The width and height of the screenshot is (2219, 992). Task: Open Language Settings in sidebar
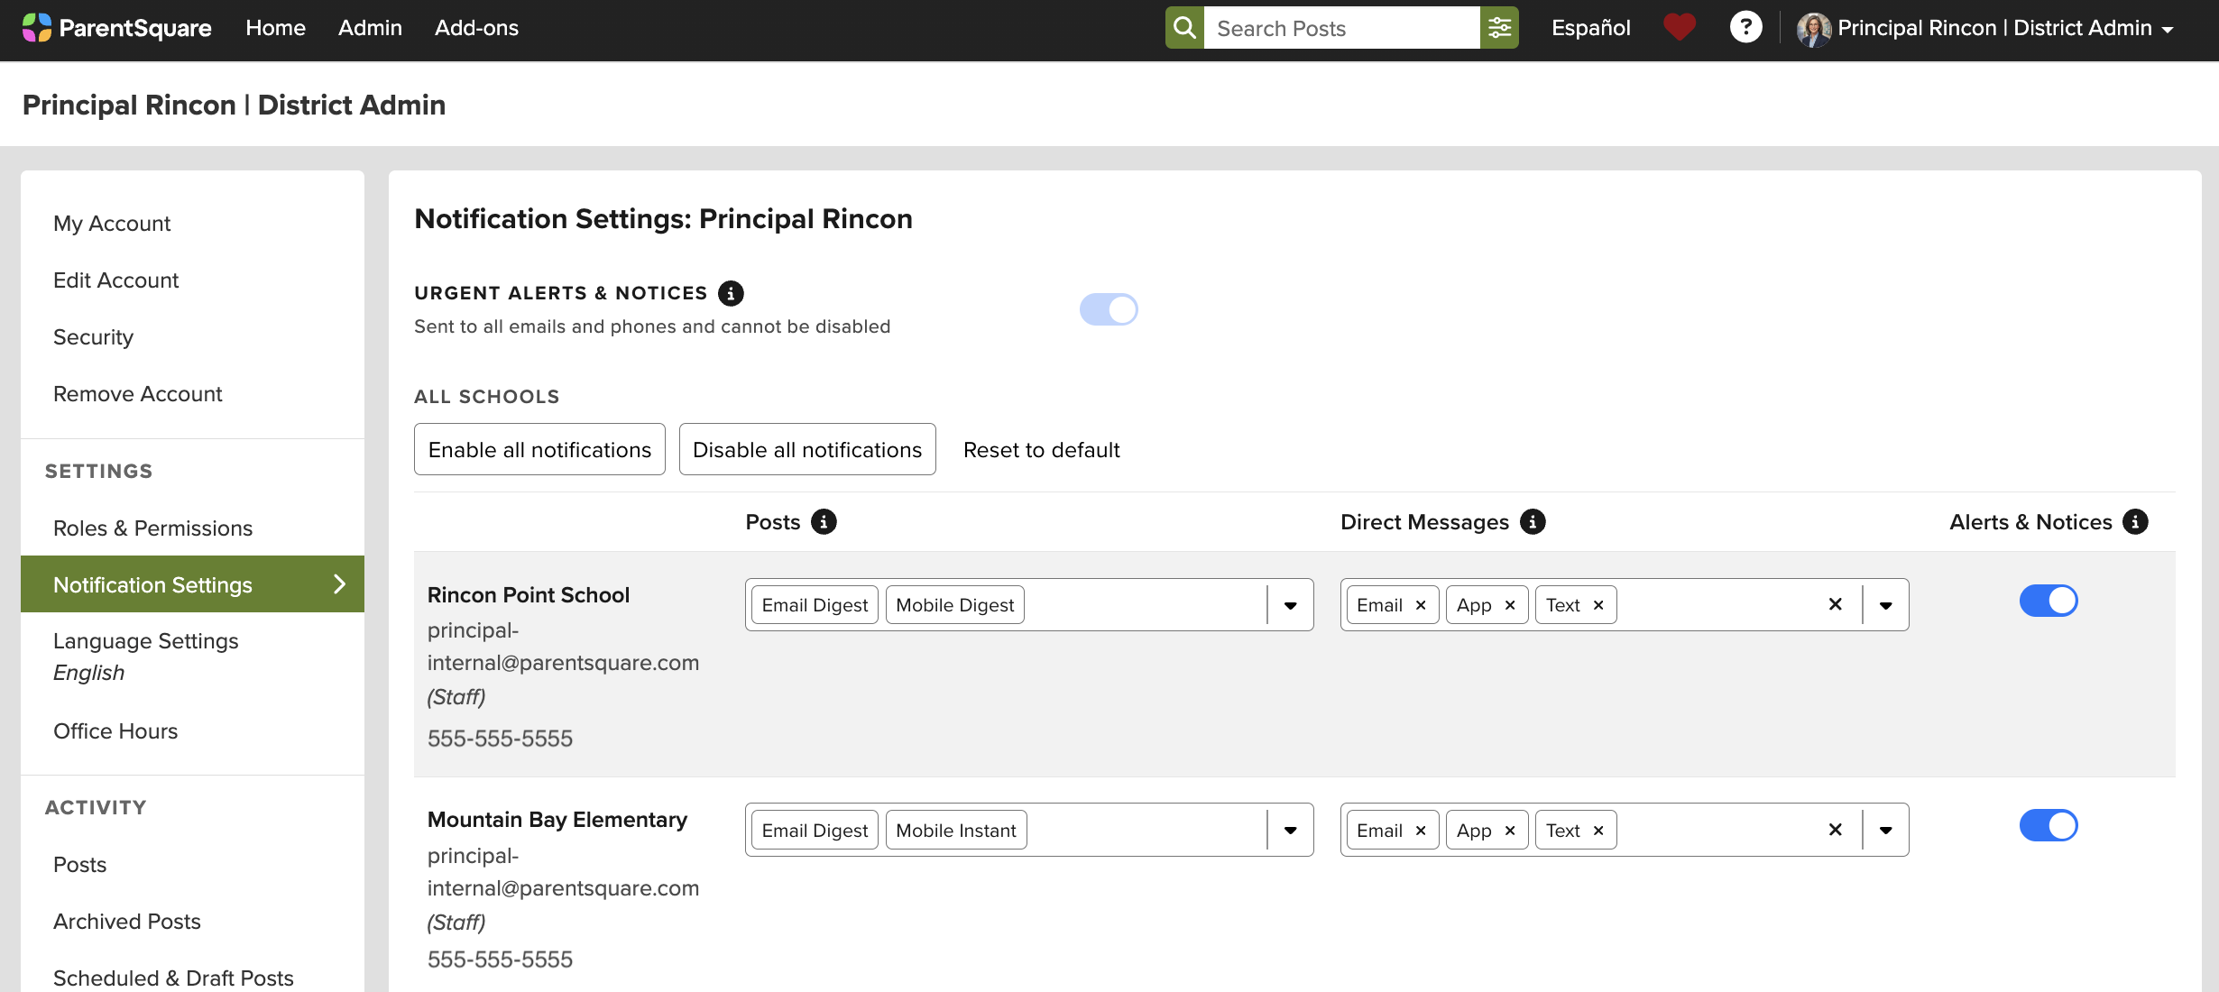[x=146, y=641]
